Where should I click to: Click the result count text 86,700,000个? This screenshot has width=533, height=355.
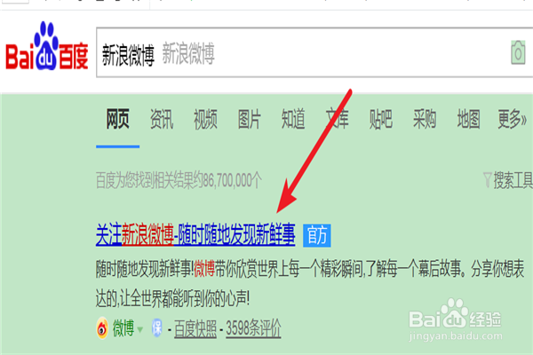click(x=233, y=180)
